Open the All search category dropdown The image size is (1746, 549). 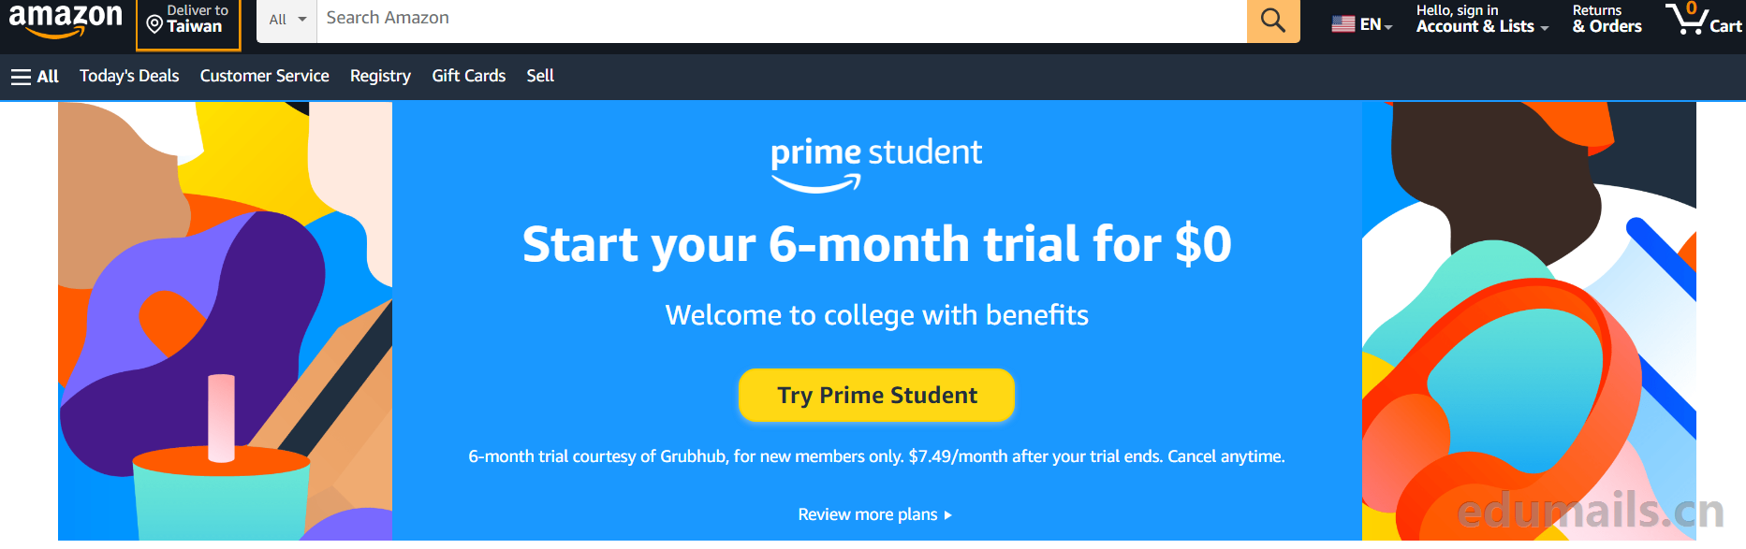[286, 19]
